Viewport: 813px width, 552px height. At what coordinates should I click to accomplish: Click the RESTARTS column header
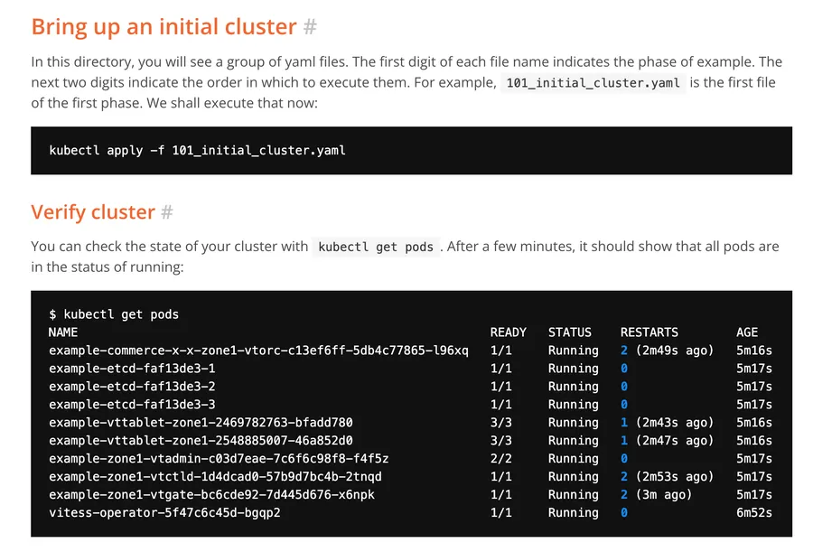click(x=649, y=332)
